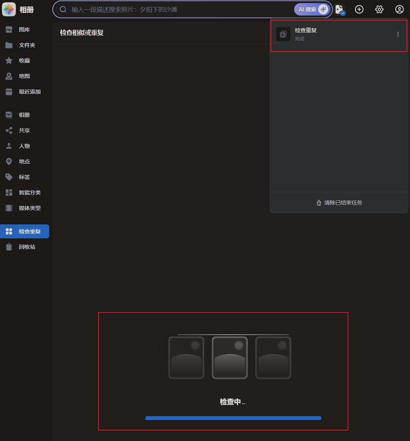The height and width of the screenshot is (441, 410).
Task: Open 智能分类 in the sidebar
Action: (29, 193)
